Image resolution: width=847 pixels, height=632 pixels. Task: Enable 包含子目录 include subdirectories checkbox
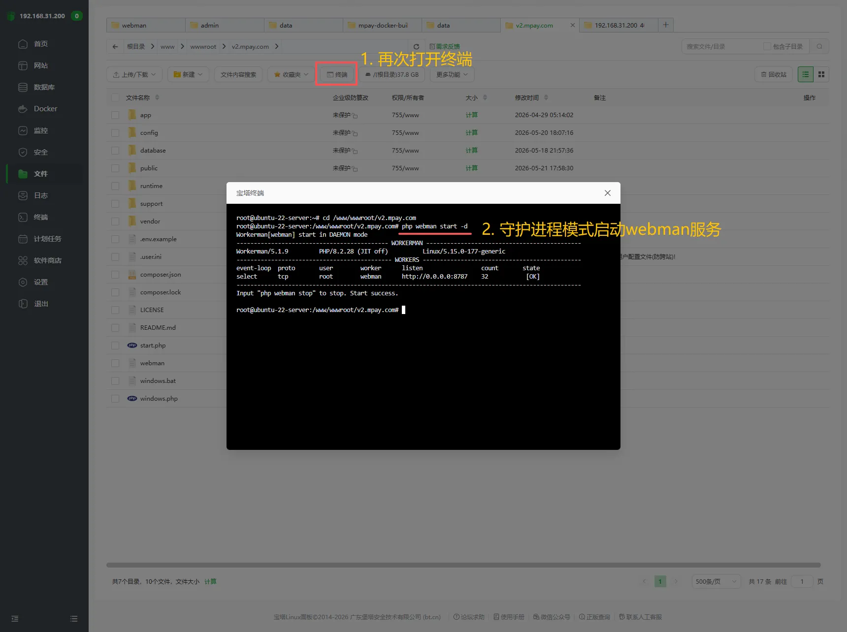click(767, 46)
